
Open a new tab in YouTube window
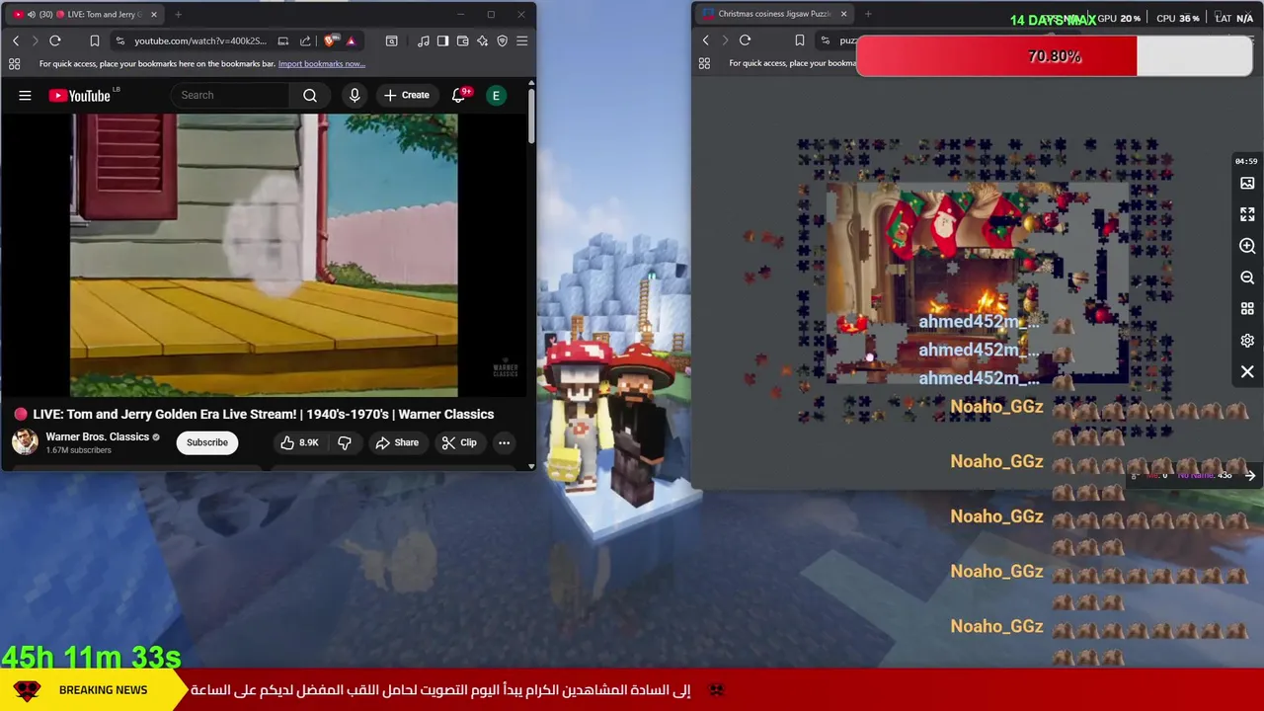(x=178, y=14)
